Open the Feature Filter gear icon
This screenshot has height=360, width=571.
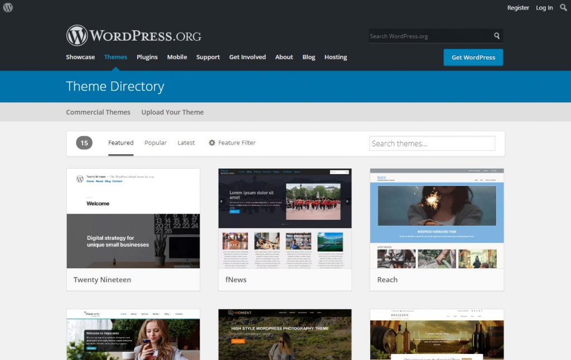(212, 142)
